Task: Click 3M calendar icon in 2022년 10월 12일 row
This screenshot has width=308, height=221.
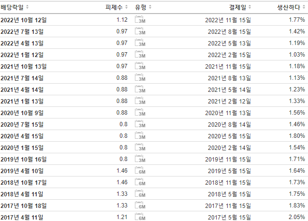Action: [140, 20]
